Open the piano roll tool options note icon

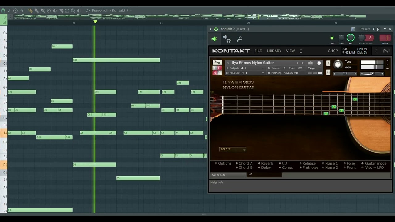(x=9, y=10)
